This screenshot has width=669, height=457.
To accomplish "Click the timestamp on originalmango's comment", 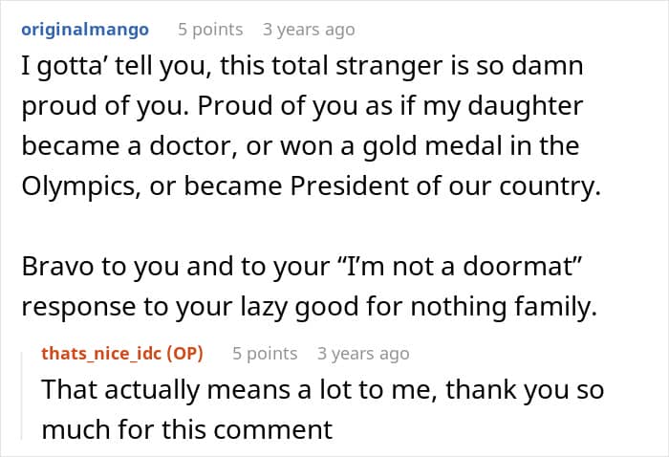I will 309,30.
